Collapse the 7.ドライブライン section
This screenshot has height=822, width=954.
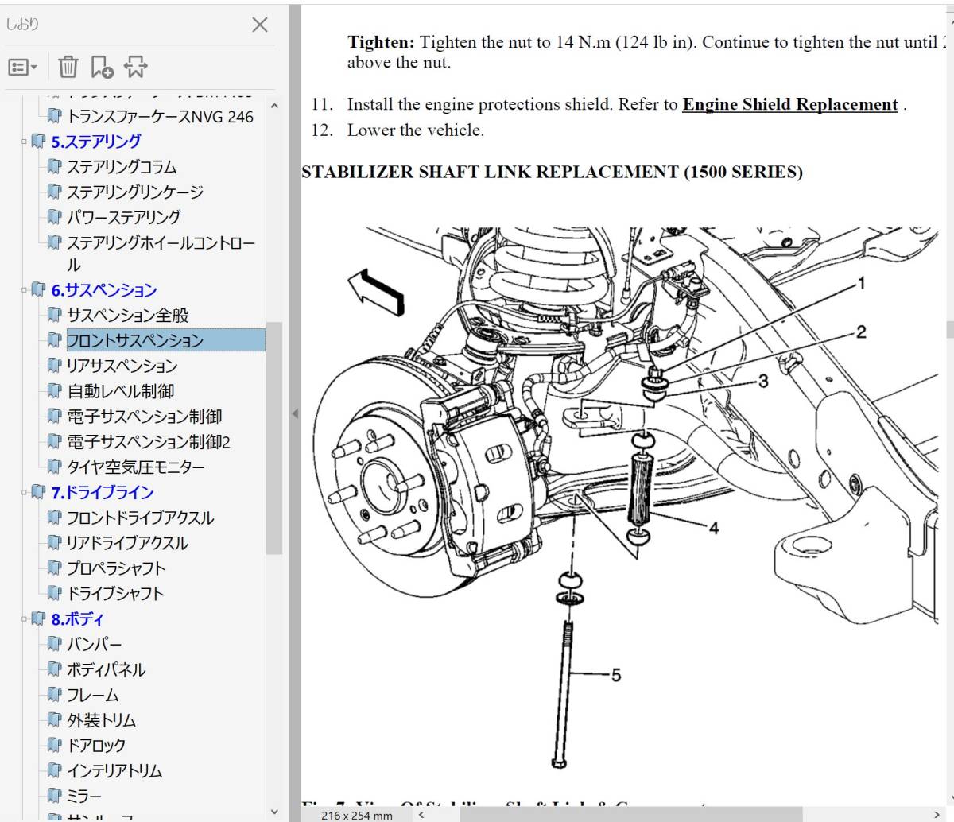(24, 493)
